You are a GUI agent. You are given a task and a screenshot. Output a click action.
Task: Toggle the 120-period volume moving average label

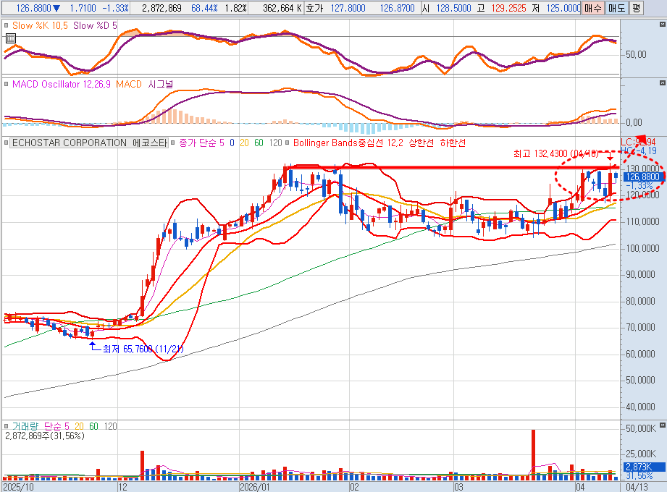(110, 426)
